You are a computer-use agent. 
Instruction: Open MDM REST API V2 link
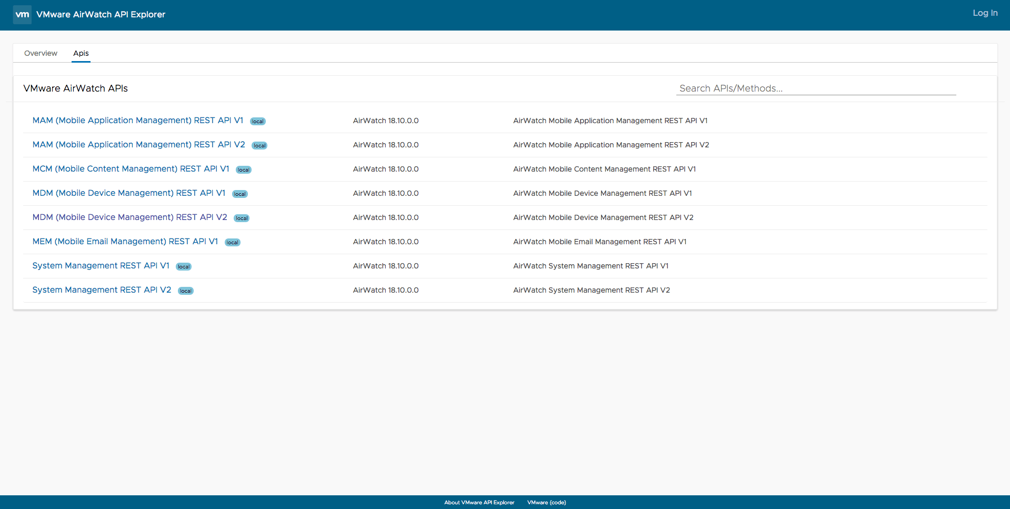pyautogui.click(x=130, y=217)
